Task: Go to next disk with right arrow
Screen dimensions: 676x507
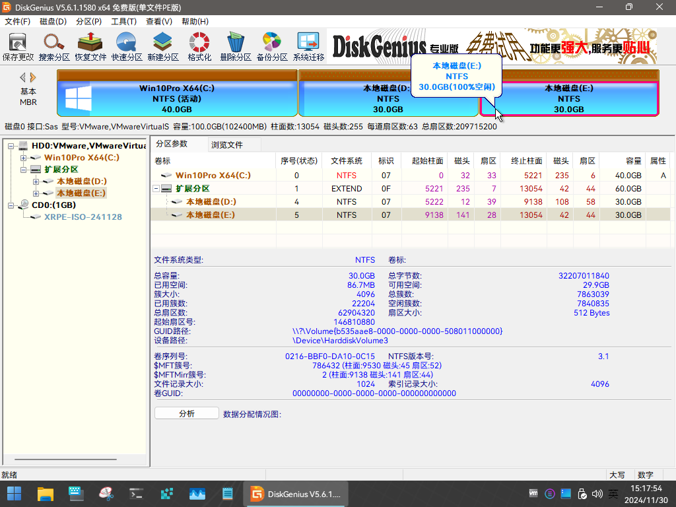Action: click(33, 77)
